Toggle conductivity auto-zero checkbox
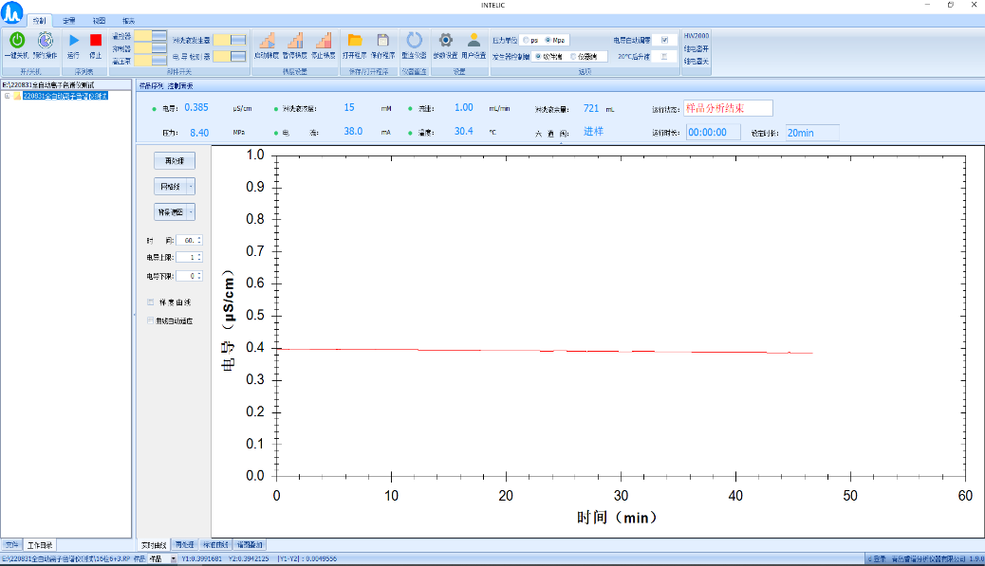The height and width of the screenshot is (566, 985). point(664,40)
